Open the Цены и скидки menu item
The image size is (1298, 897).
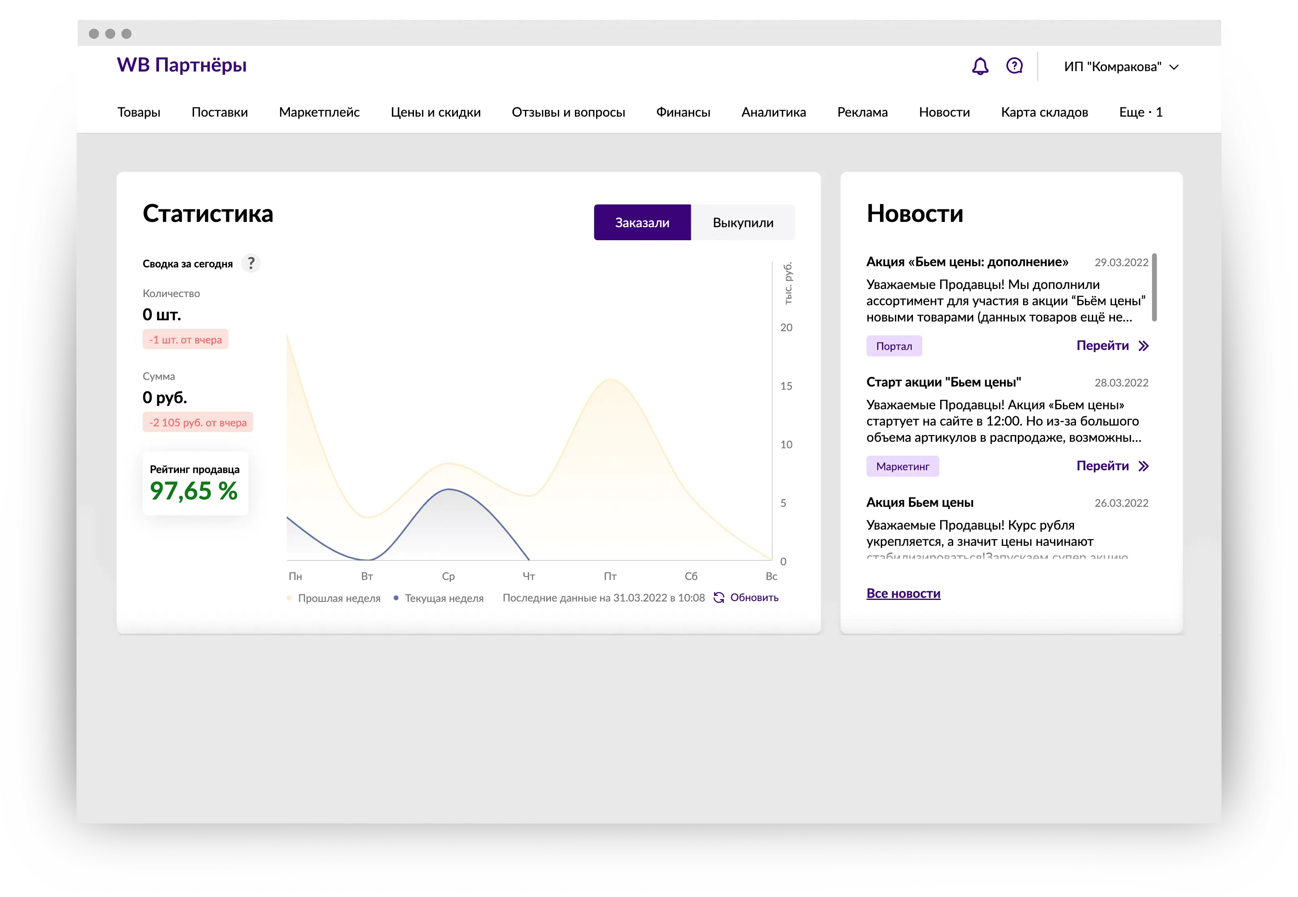(436, 113)
